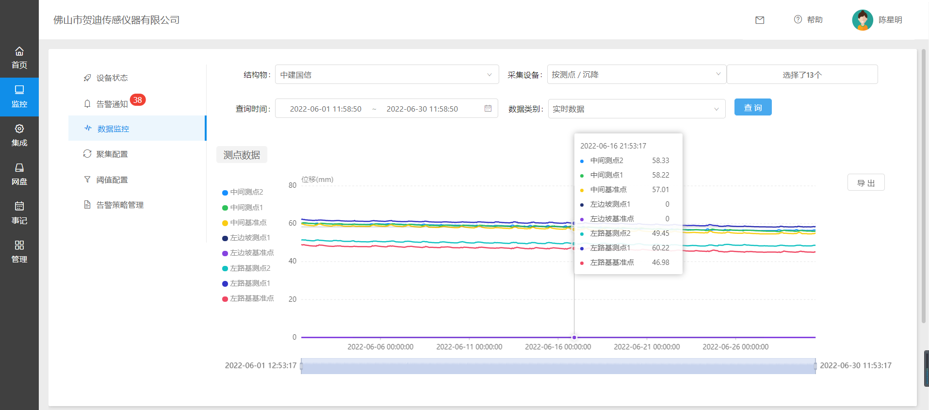The width and height of the screenshot is (929, 410).
Task: Click the 导出 export button
Action: (x=865, y=183)
